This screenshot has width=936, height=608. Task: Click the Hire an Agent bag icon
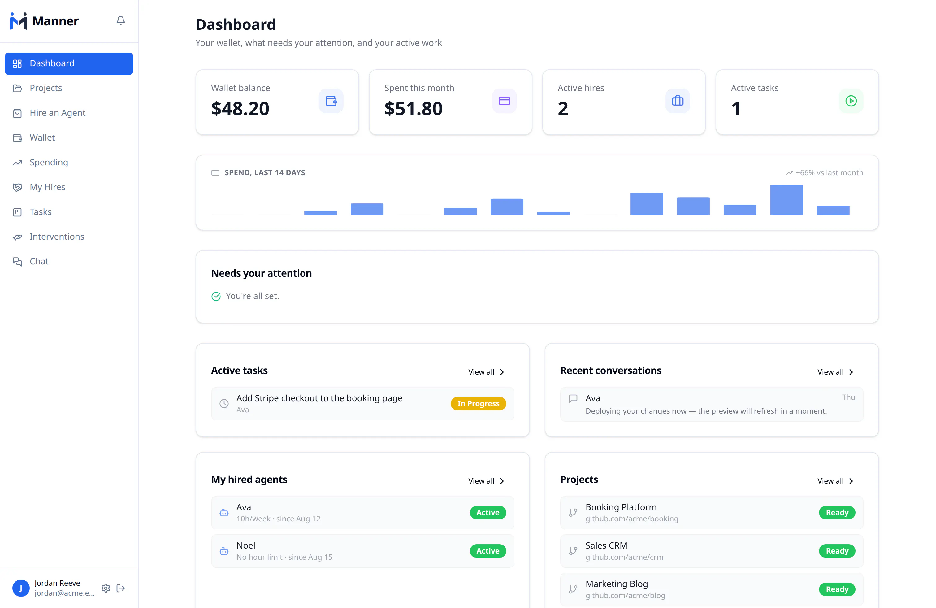[x=17, y=113]
